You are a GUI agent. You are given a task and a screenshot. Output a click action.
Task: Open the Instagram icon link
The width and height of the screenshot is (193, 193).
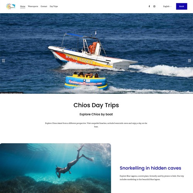point(154,6)
